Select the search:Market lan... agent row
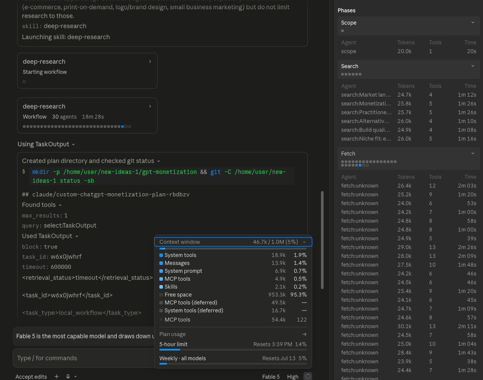This screenshot has height=380, width=483. [x=408, y=94]
